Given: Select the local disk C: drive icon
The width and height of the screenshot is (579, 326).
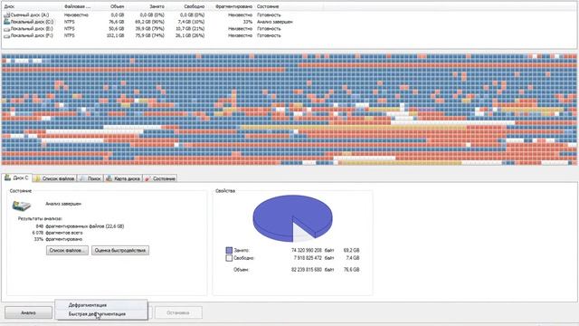Looking at the screenshot, I should 6,22.
